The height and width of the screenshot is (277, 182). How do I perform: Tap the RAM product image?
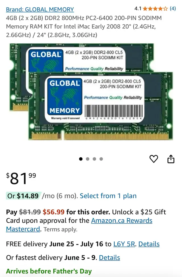[91, 92]
